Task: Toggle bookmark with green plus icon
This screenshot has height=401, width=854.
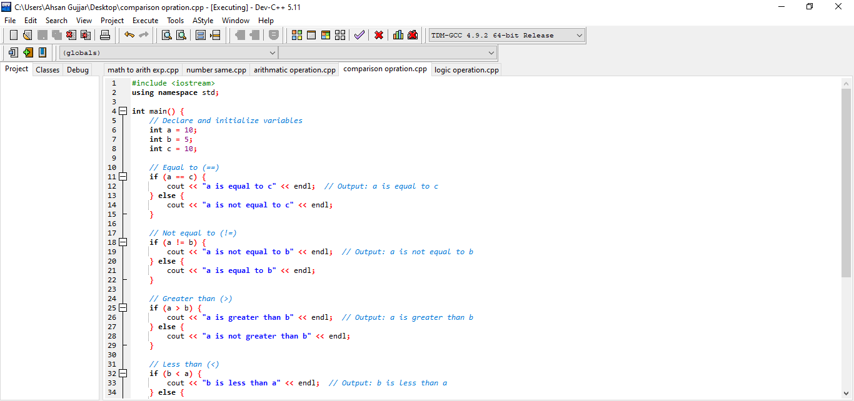Action: [28, 52]
